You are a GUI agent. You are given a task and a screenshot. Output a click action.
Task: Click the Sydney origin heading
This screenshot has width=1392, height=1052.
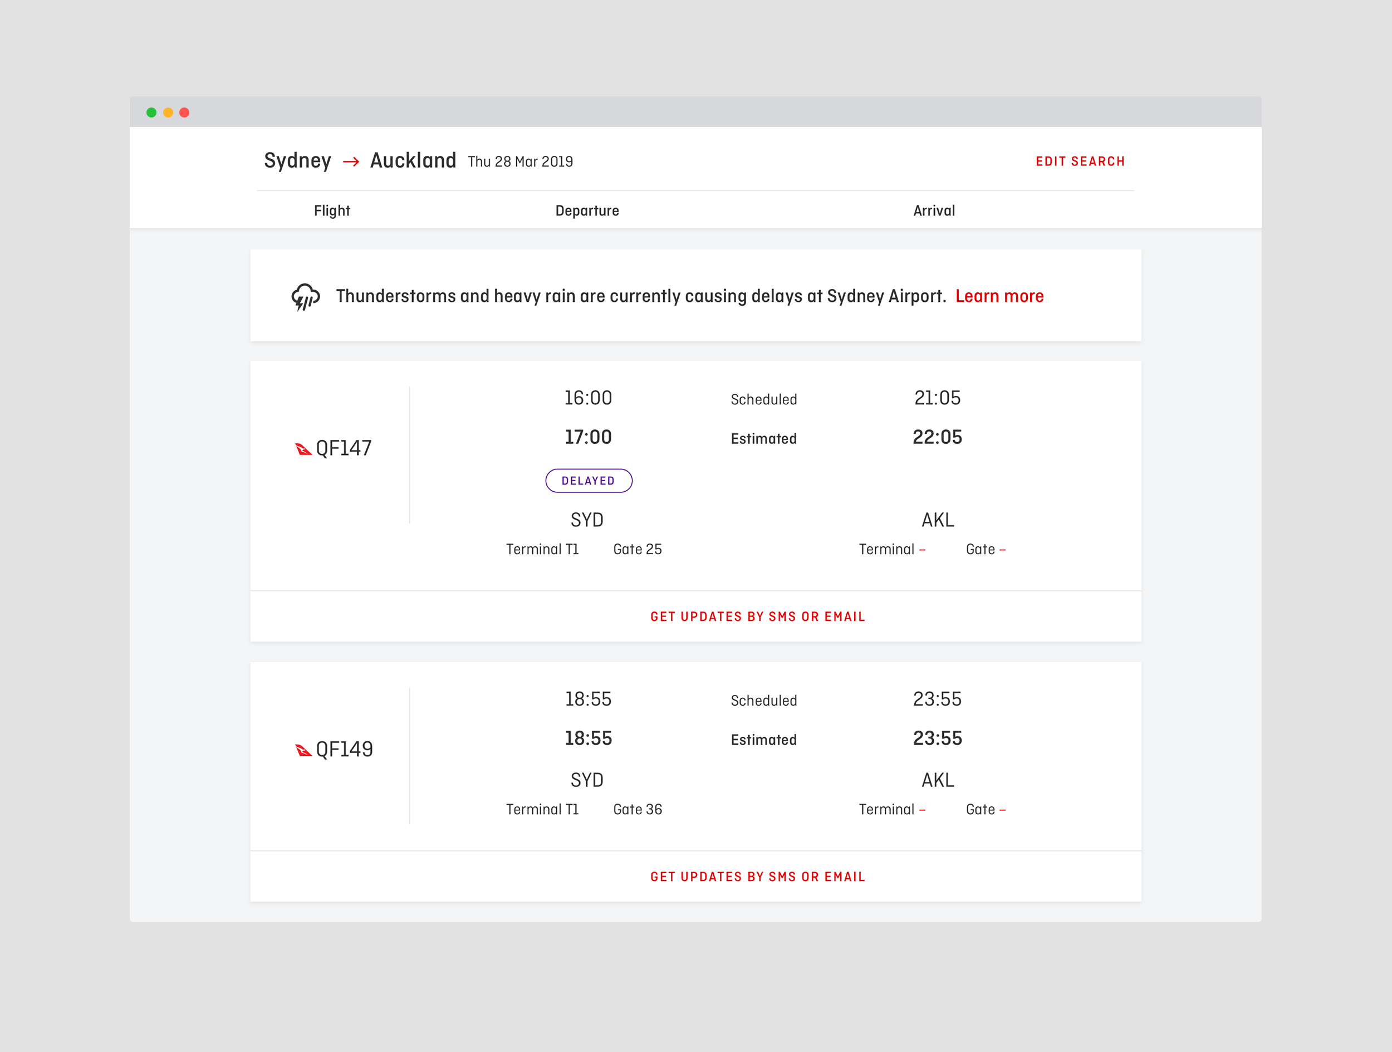[x=298, y=161]
